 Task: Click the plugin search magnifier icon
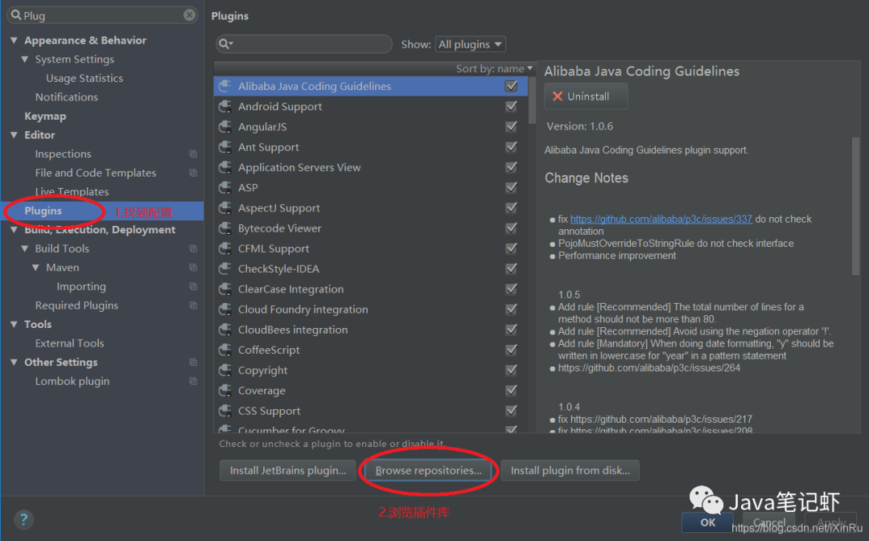point(225,43)
